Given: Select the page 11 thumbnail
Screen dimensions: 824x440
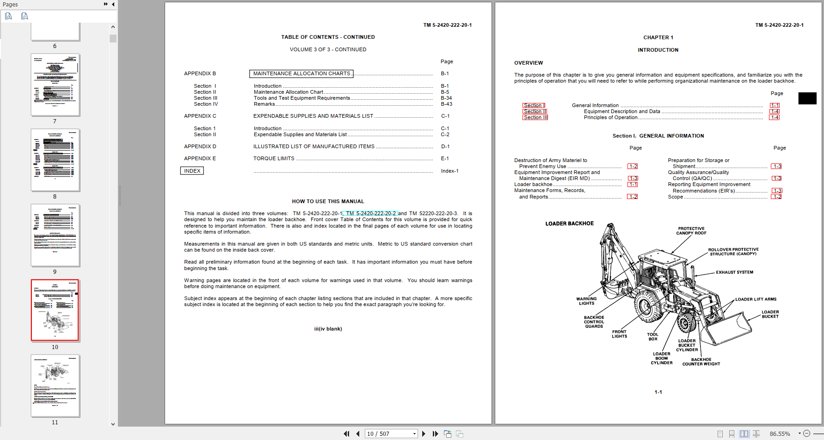Looking at the screenshot, I should (55, 386).
